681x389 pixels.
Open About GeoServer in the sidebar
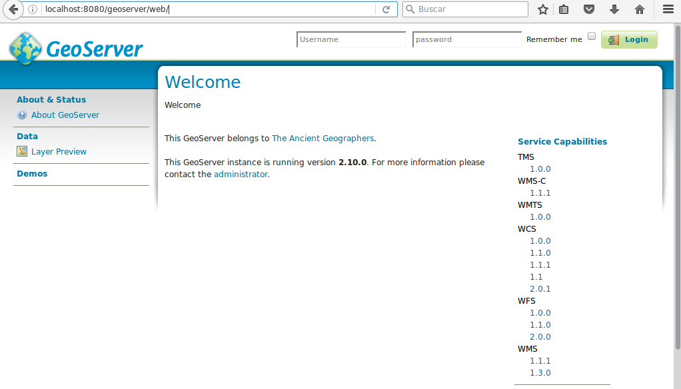click(x=65, y=115)
